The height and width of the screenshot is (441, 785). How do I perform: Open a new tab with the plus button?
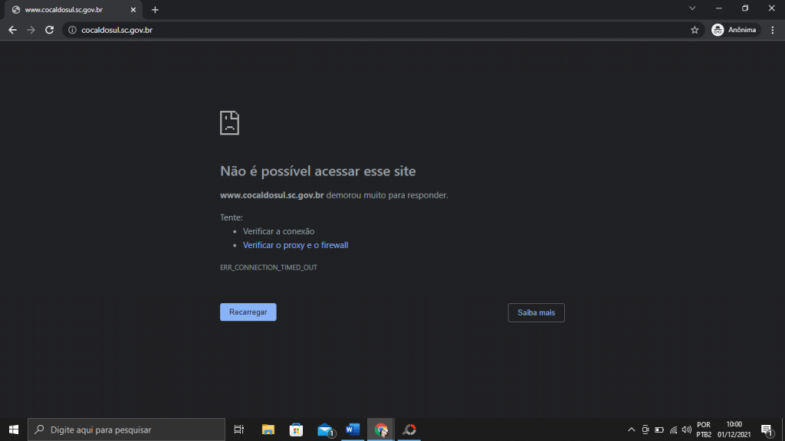(x=155, y=9)
